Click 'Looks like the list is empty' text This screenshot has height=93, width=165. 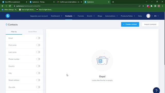coord(102,80)
